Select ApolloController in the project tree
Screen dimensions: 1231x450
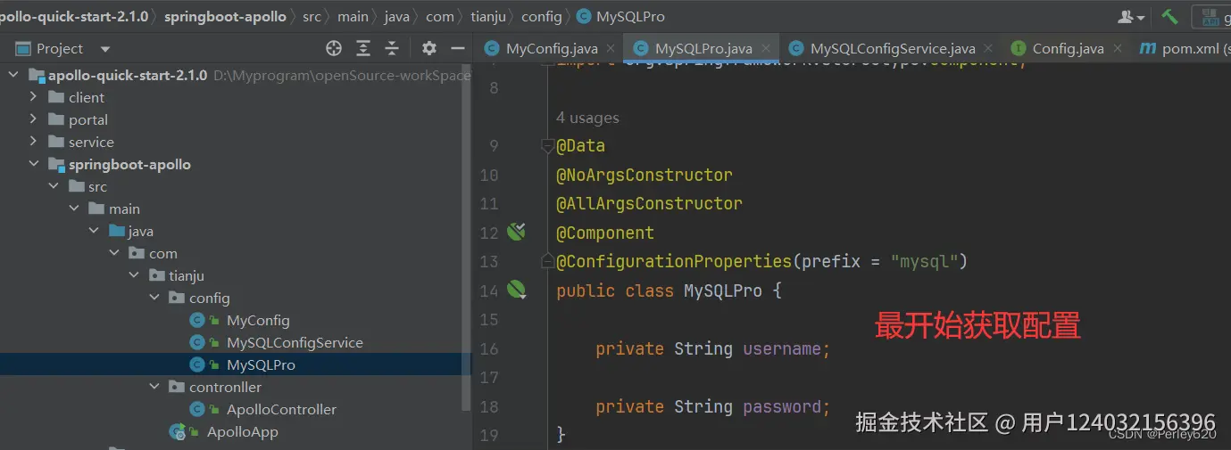click(281, 409)
